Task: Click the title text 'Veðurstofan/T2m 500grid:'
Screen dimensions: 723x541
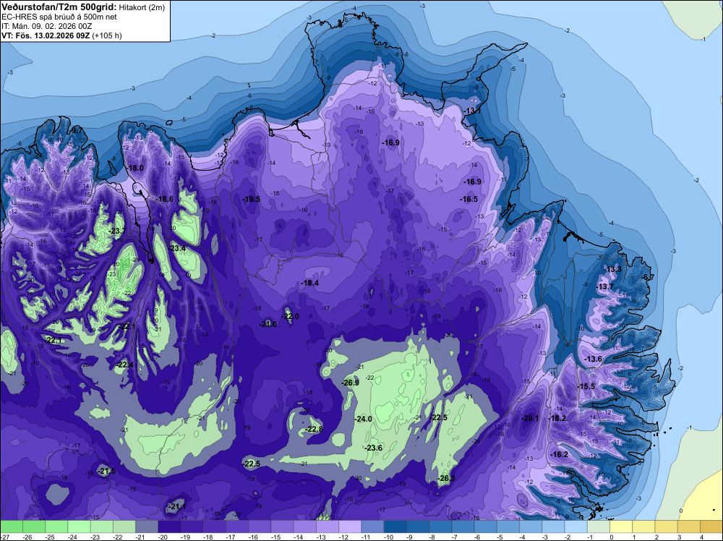Action: click(59, 7)
